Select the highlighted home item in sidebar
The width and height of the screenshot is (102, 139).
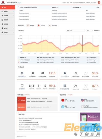[7, 7]
